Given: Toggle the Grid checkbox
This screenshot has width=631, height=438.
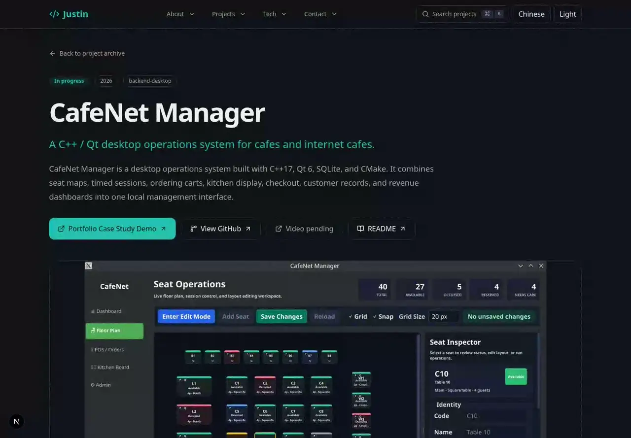Looking at the screenshot, I should pos(357,316).
